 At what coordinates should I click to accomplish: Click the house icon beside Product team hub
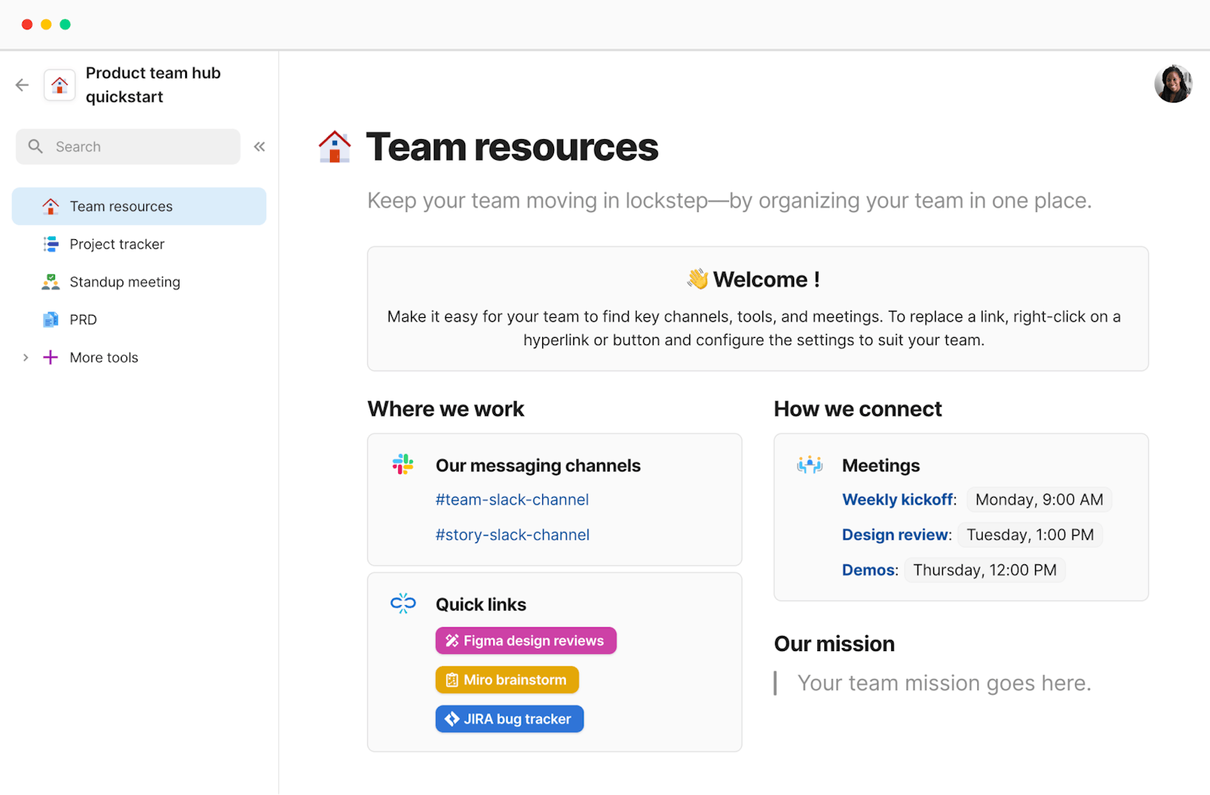click(60, 85)
